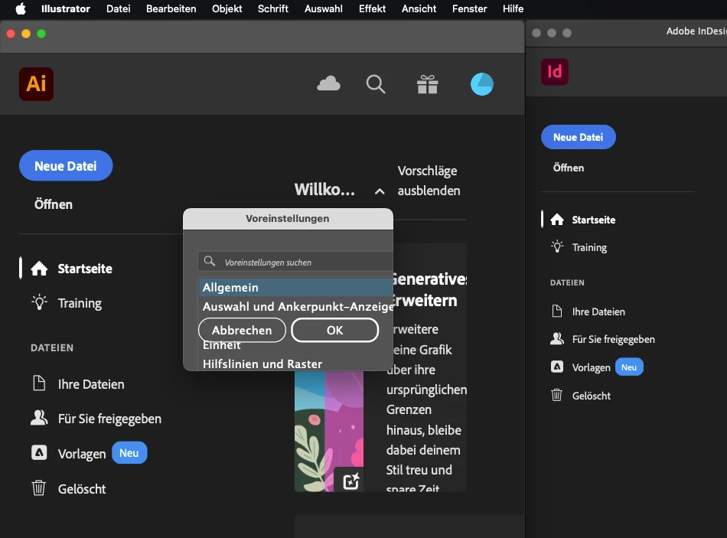The image size is (727, 538).
Task: Click the Gelöscht trash icon in Illustrator
Action: point(39,488)
